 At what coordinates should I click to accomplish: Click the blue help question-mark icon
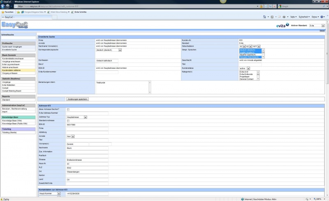(322, 17)
